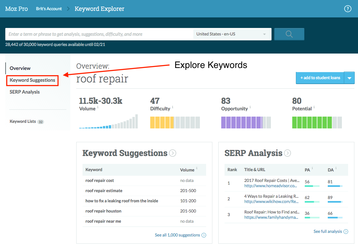Image resolution: width=358 pixels, height=247 pixels.
Task: Click the keyword search input field
Action: (x=99, y=34)
